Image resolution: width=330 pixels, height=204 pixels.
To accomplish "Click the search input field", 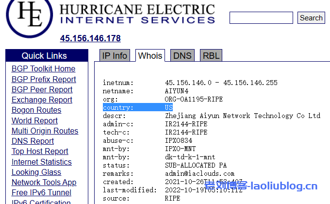I will tap(261, 18).
